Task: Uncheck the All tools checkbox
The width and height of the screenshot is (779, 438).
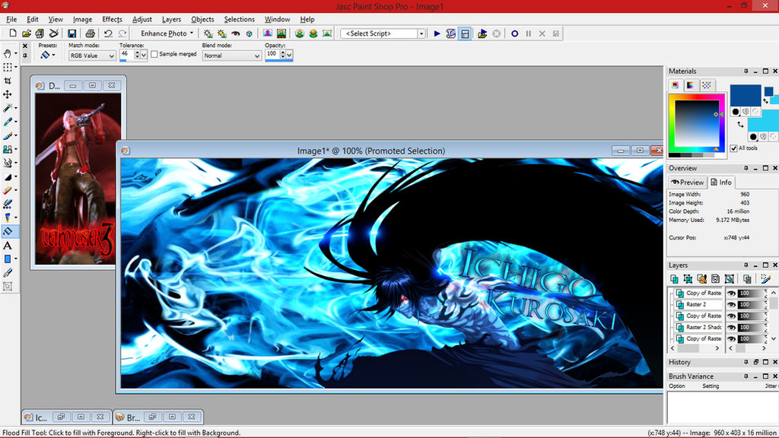Action: (x=734, y=148)
